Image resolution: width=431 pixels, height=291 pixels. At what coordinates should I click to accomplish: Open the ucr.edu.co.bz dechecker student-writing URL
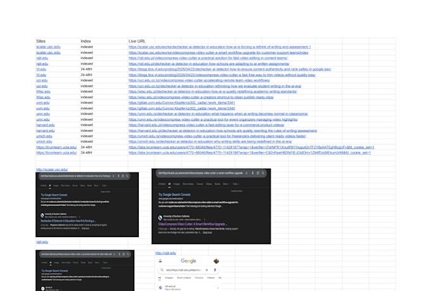tap(215, 86)
